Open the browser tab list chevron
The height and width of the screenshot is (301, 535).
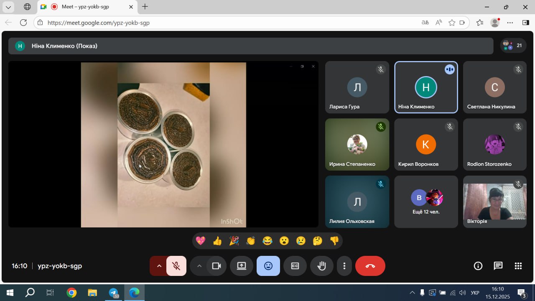8,7
